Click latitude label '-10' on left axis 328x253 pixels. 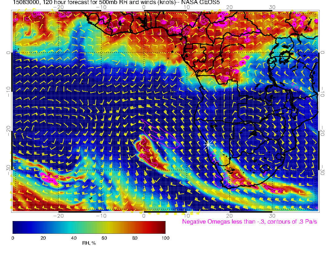pyautogui.click(x=8, y=92)
